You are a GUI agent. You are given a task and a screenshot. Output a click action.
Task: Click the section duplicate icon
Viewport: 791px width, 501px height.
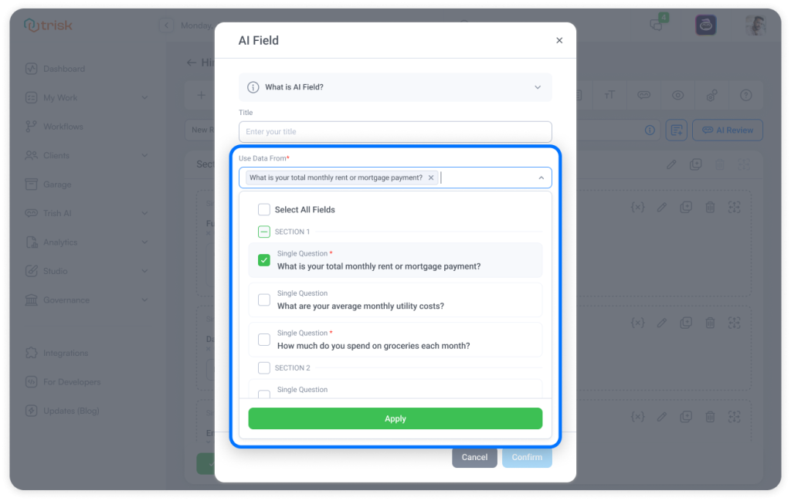(696, 164)
